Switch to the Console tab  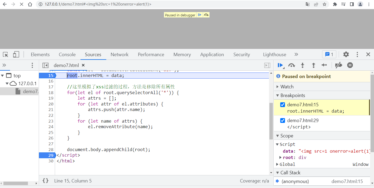(67, 55)
